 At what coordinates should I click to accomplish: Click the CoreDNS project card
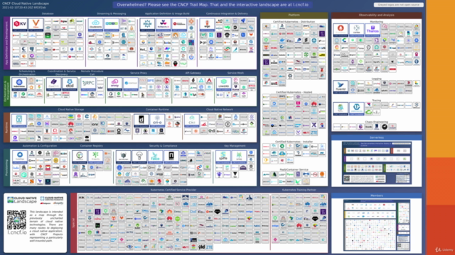click(x=54, y=84)
